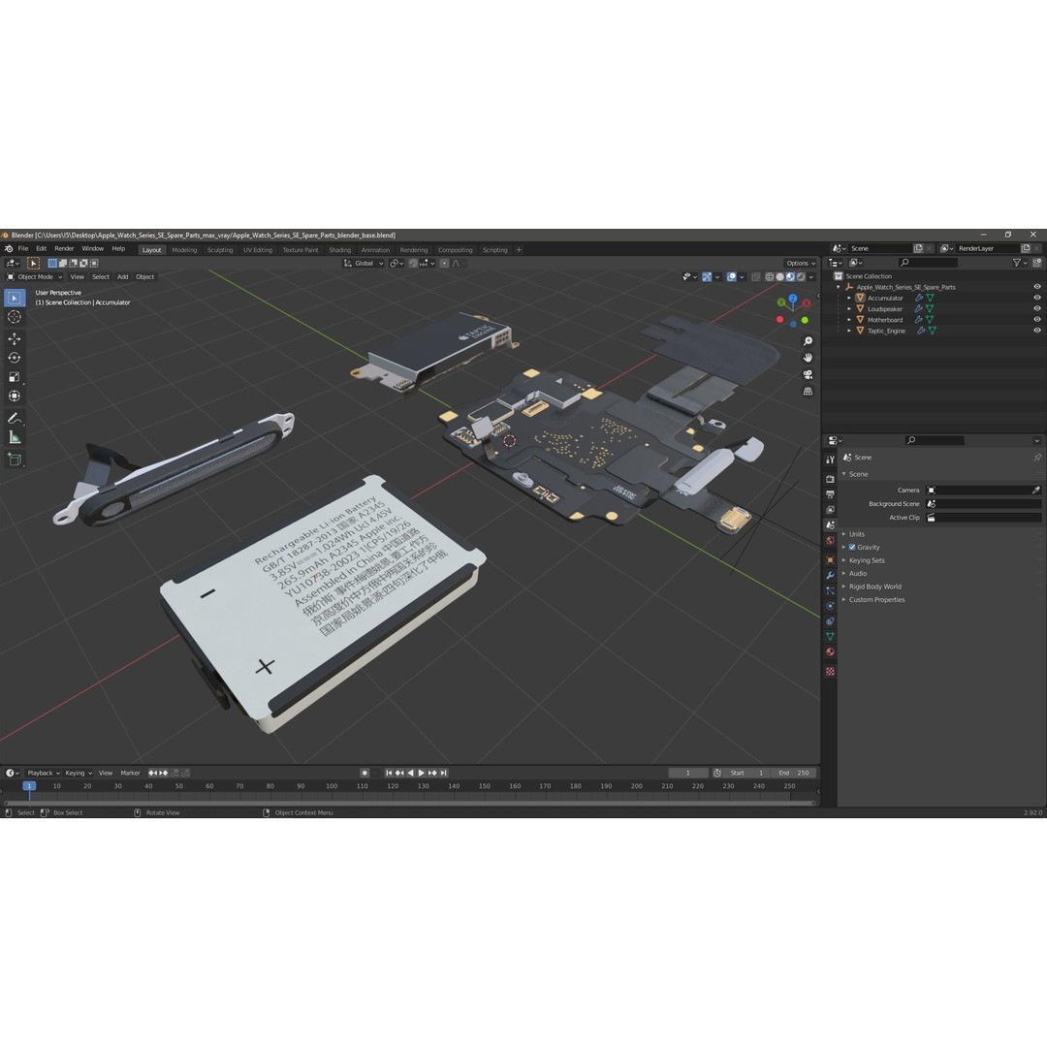Activate the 3D Cursor tool

(x=15, y=317)
